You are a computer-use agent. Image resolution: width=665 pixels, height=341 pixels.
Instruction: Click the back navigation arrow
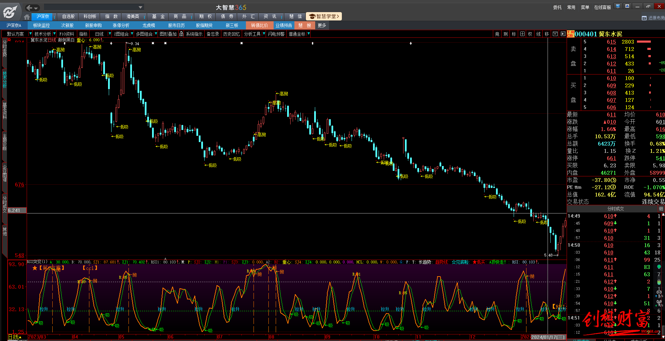[29, 8]
